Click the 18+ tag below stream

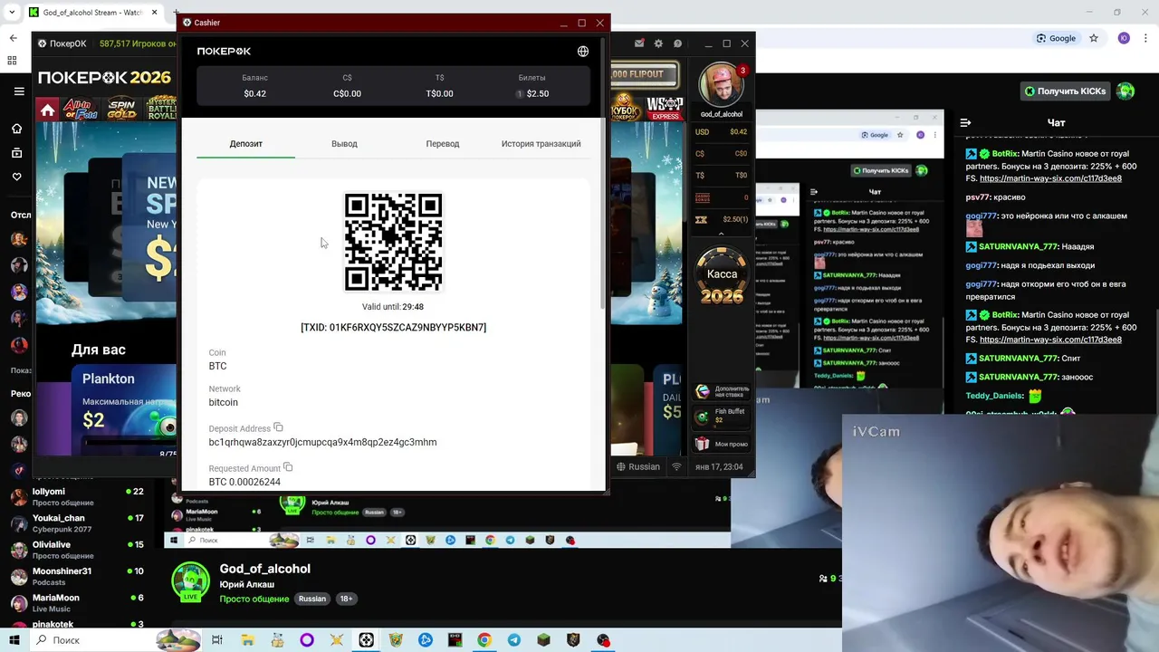click(x=346, y=599)
